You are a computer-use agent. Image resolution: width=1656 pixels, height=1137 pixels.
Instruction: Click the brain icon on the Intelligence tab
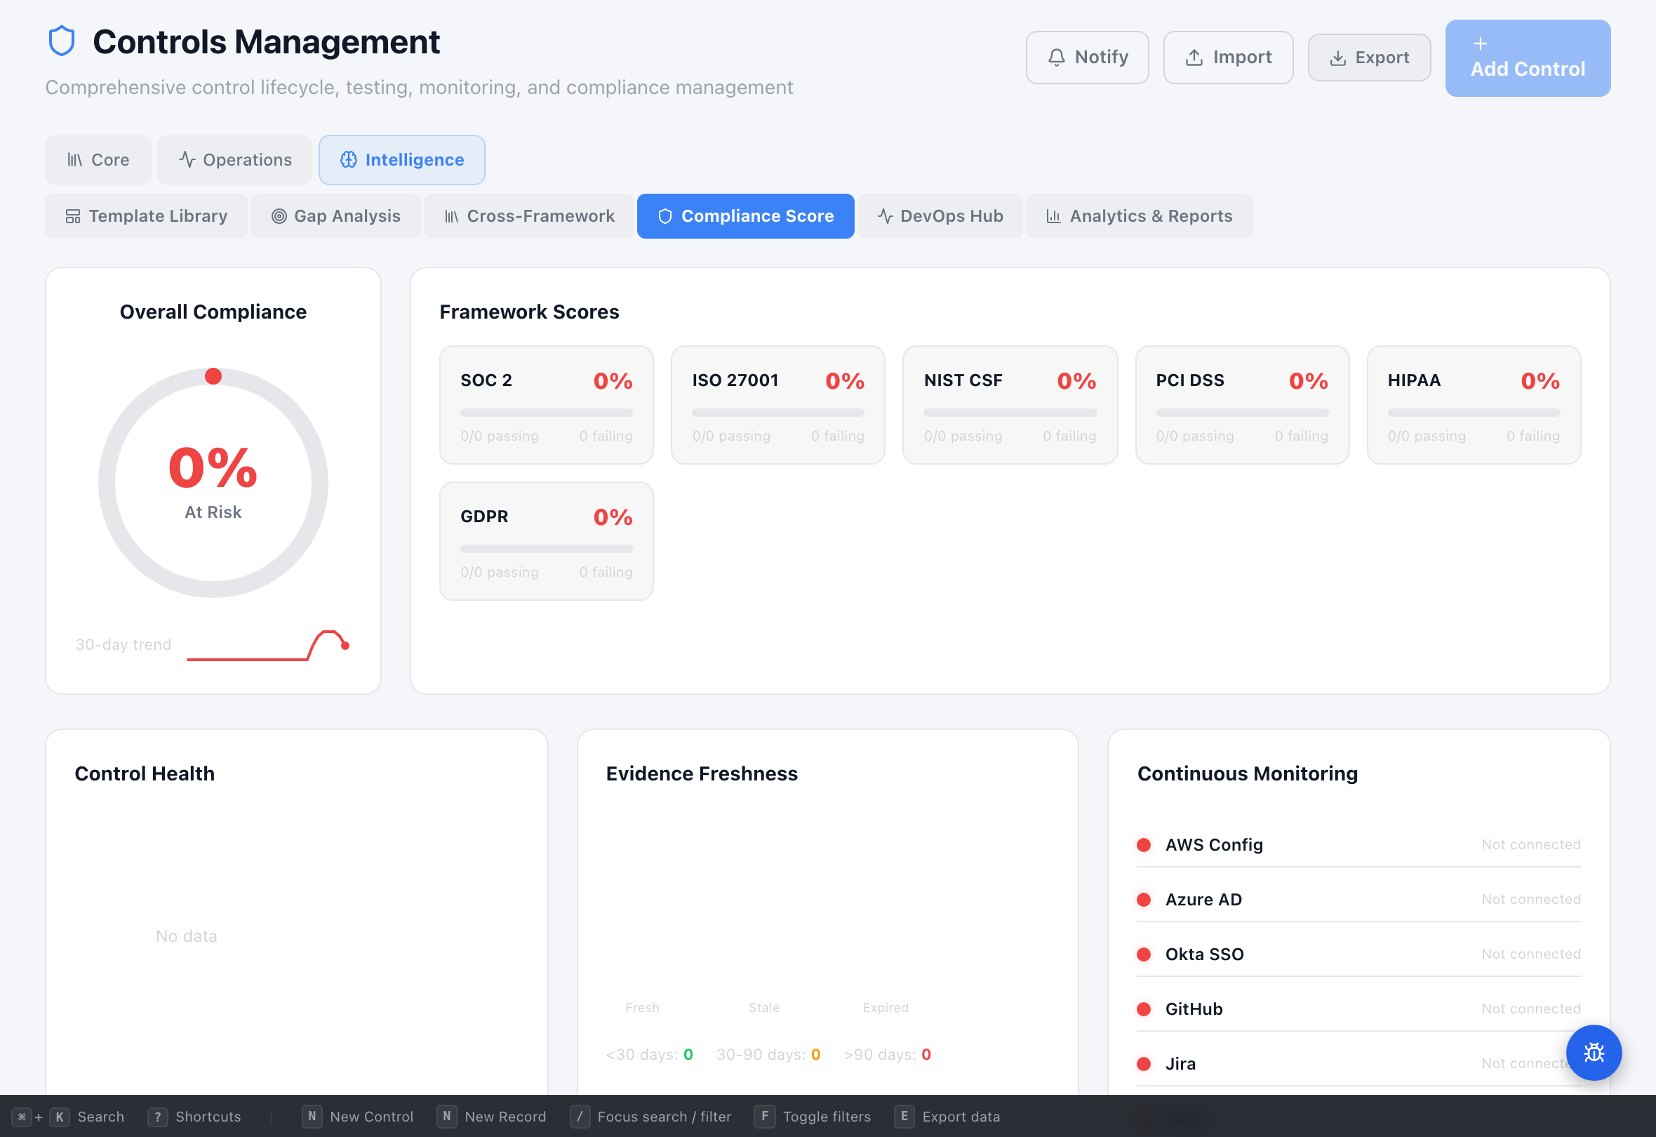click(349, 160)
